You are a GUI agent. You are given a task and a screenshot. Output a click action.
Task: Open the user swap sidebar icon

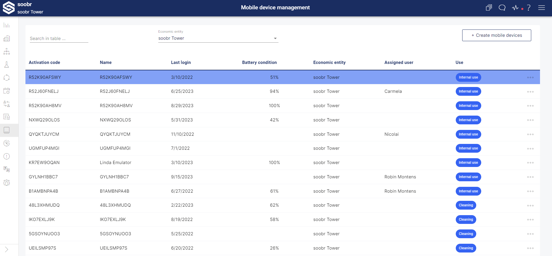[6, 104]
